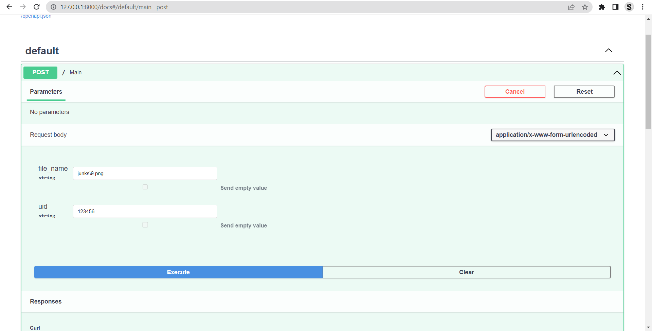Click the Reset button
652x331 pixels.
click(x=584, y=92)
